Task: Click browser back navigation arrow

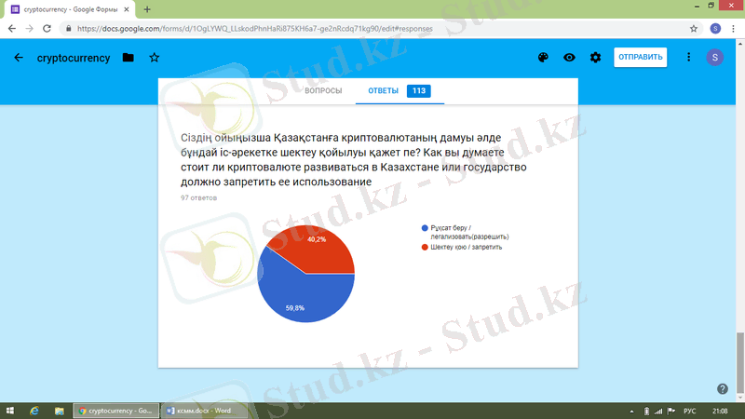Action: point(12,29)
